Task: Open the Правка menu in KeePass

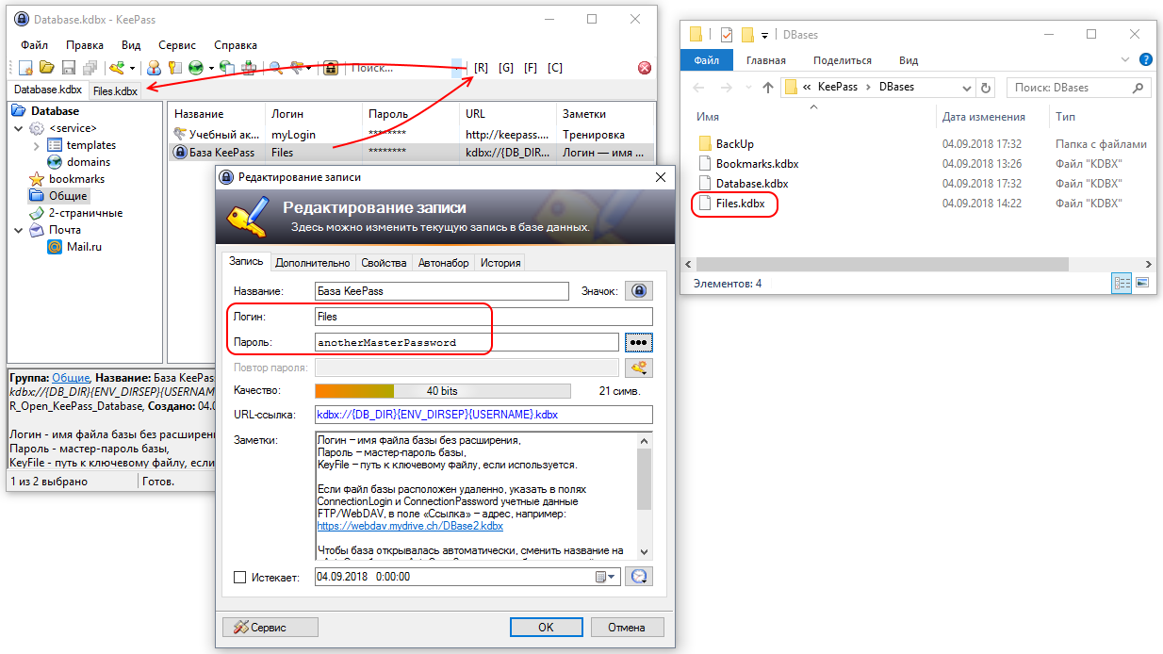Action: [x=85, y=44]
